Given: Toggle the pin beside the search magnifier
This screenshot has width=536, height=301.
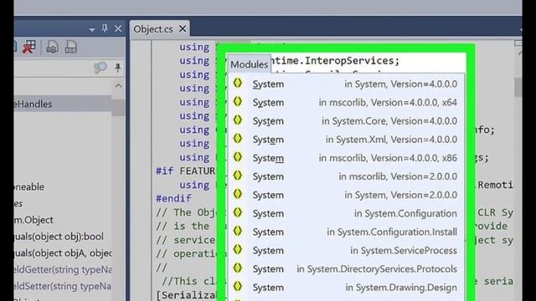Looking at the screenshot, I should pyautogui.click(x=117, y=68).
